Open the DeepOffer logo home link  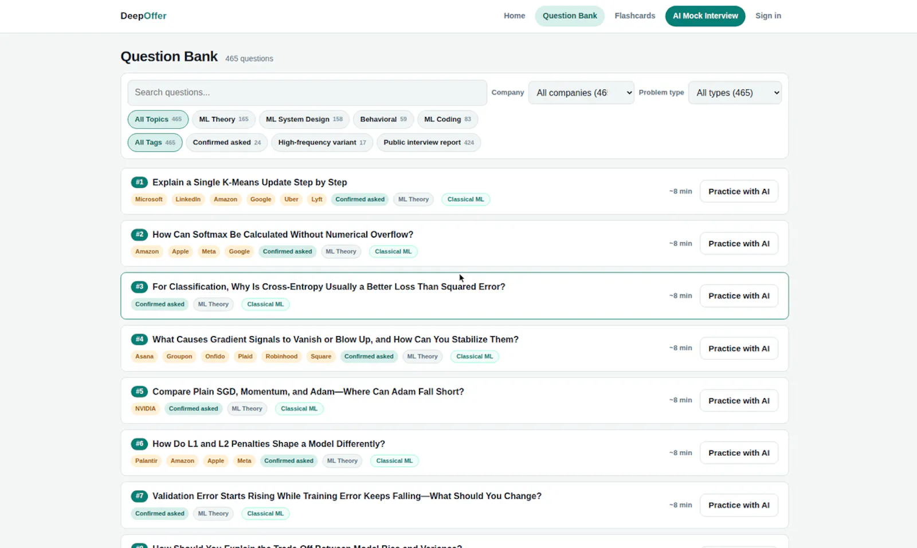(143, 16)
